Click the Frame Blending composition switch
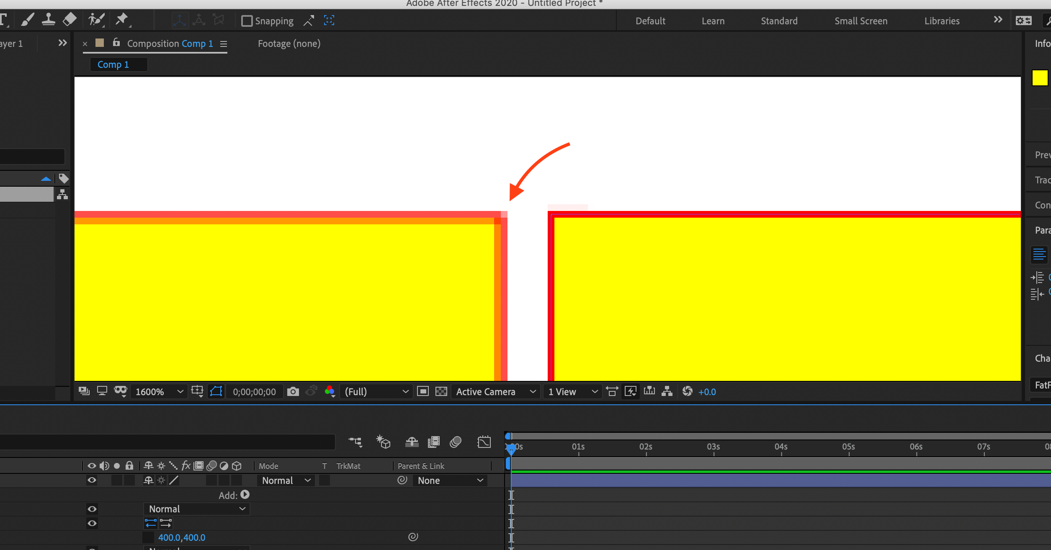 point(433,442)
